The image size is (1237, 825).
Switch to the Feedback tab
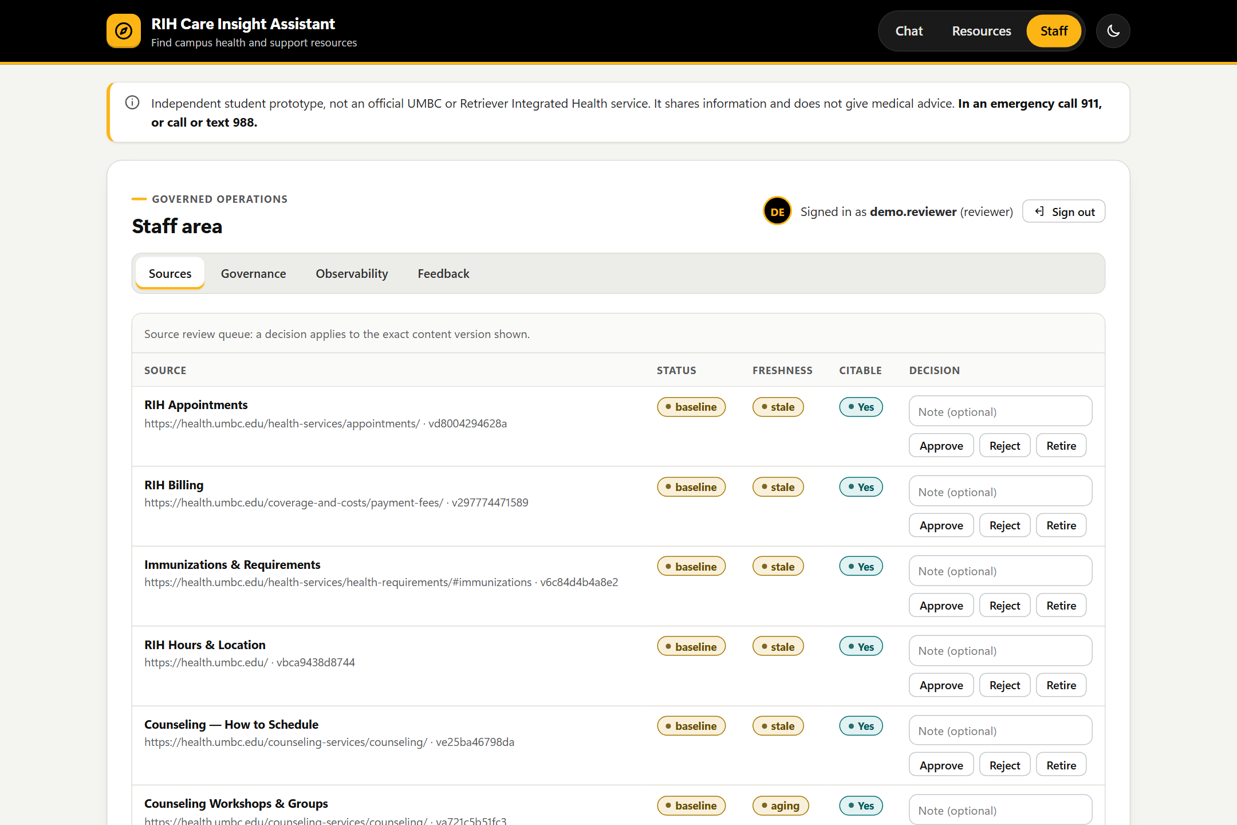coord(443,273)
